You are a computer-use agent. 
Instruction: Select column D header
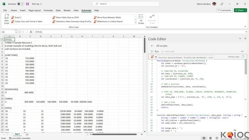tap(40, 36)
